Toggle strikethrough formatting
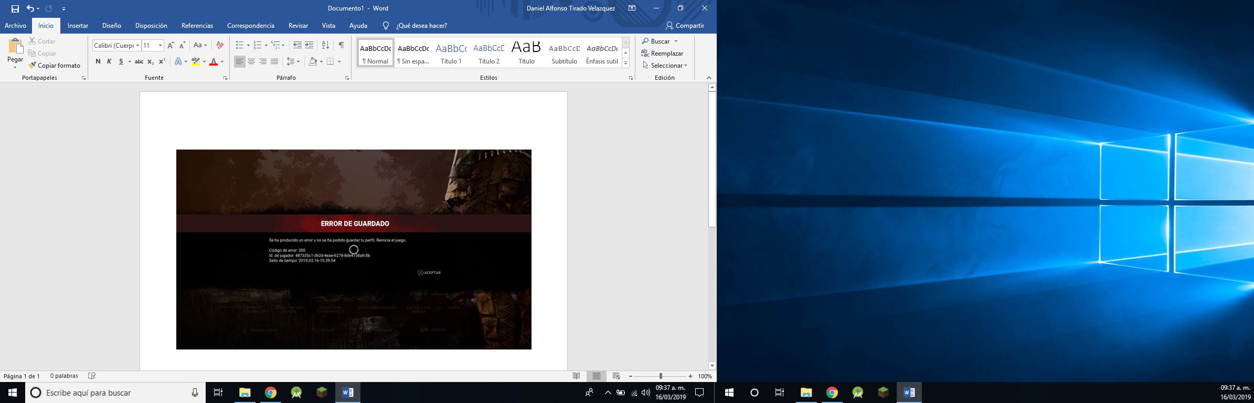Viewport: 1254px width, 403px height. 139,61
